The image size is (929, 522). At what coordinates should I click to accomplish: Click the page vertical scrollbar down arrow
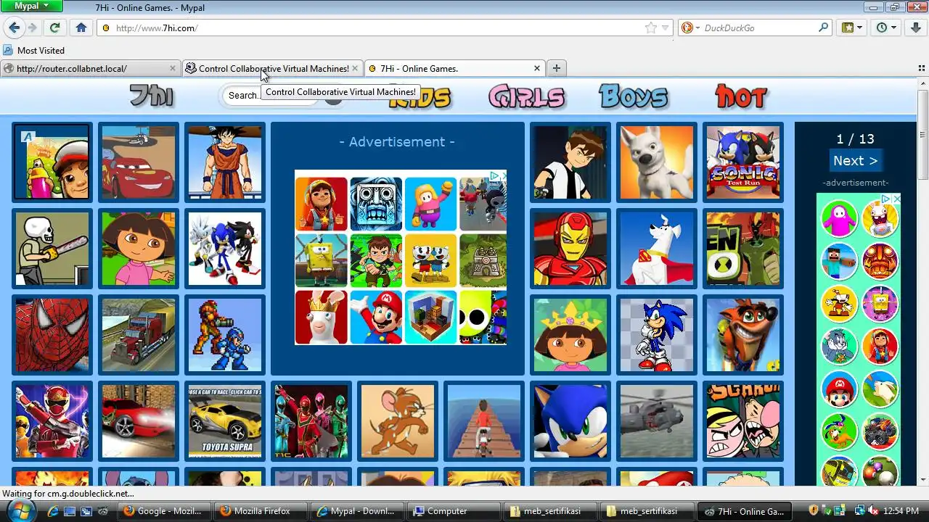pyautogui.click(x=923, y=480)
